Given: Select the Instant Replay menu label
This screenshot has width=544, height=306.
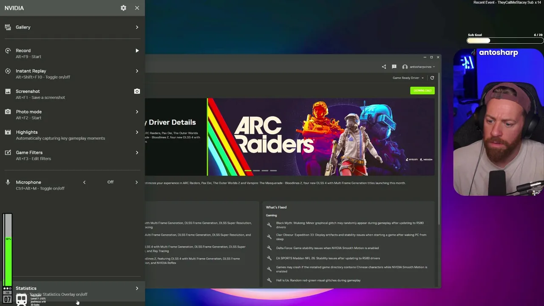Looking at the screenshot, I should 31,71.
